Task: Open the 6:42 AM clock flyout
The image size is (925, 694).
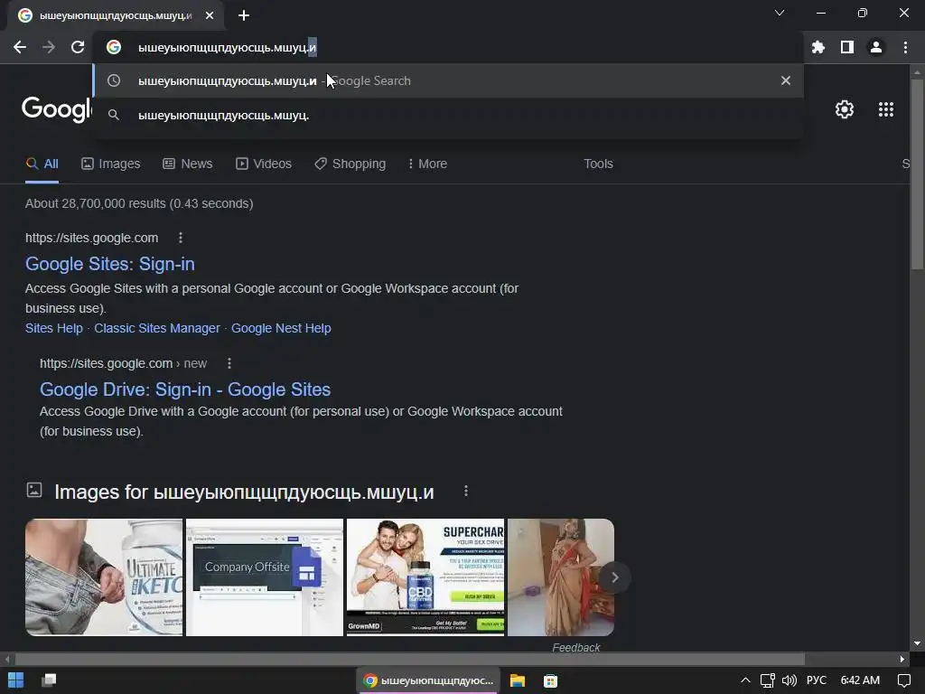Action: coord(860,680)
